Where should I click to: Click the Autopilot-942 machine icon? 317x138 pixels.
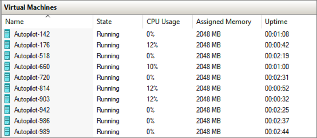point(7,110)
